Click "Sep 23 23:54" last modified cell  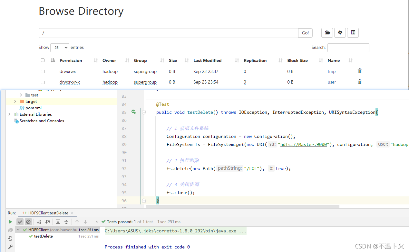pos(206,82)
